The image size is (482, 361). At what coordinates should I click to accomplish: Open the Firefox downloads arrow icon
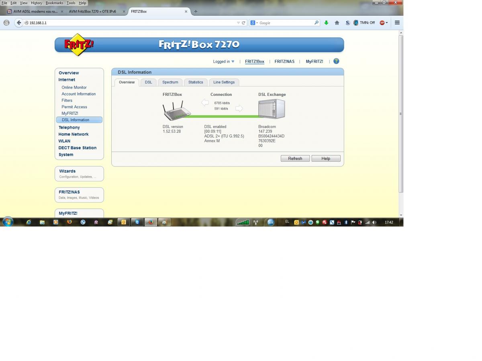(x=326, y=23)
